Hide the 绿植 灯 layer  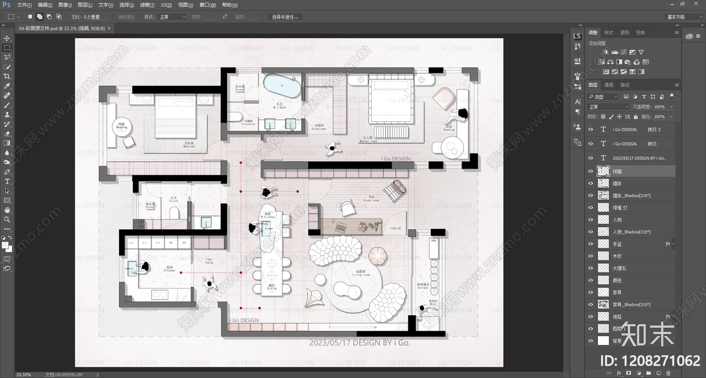591,208
